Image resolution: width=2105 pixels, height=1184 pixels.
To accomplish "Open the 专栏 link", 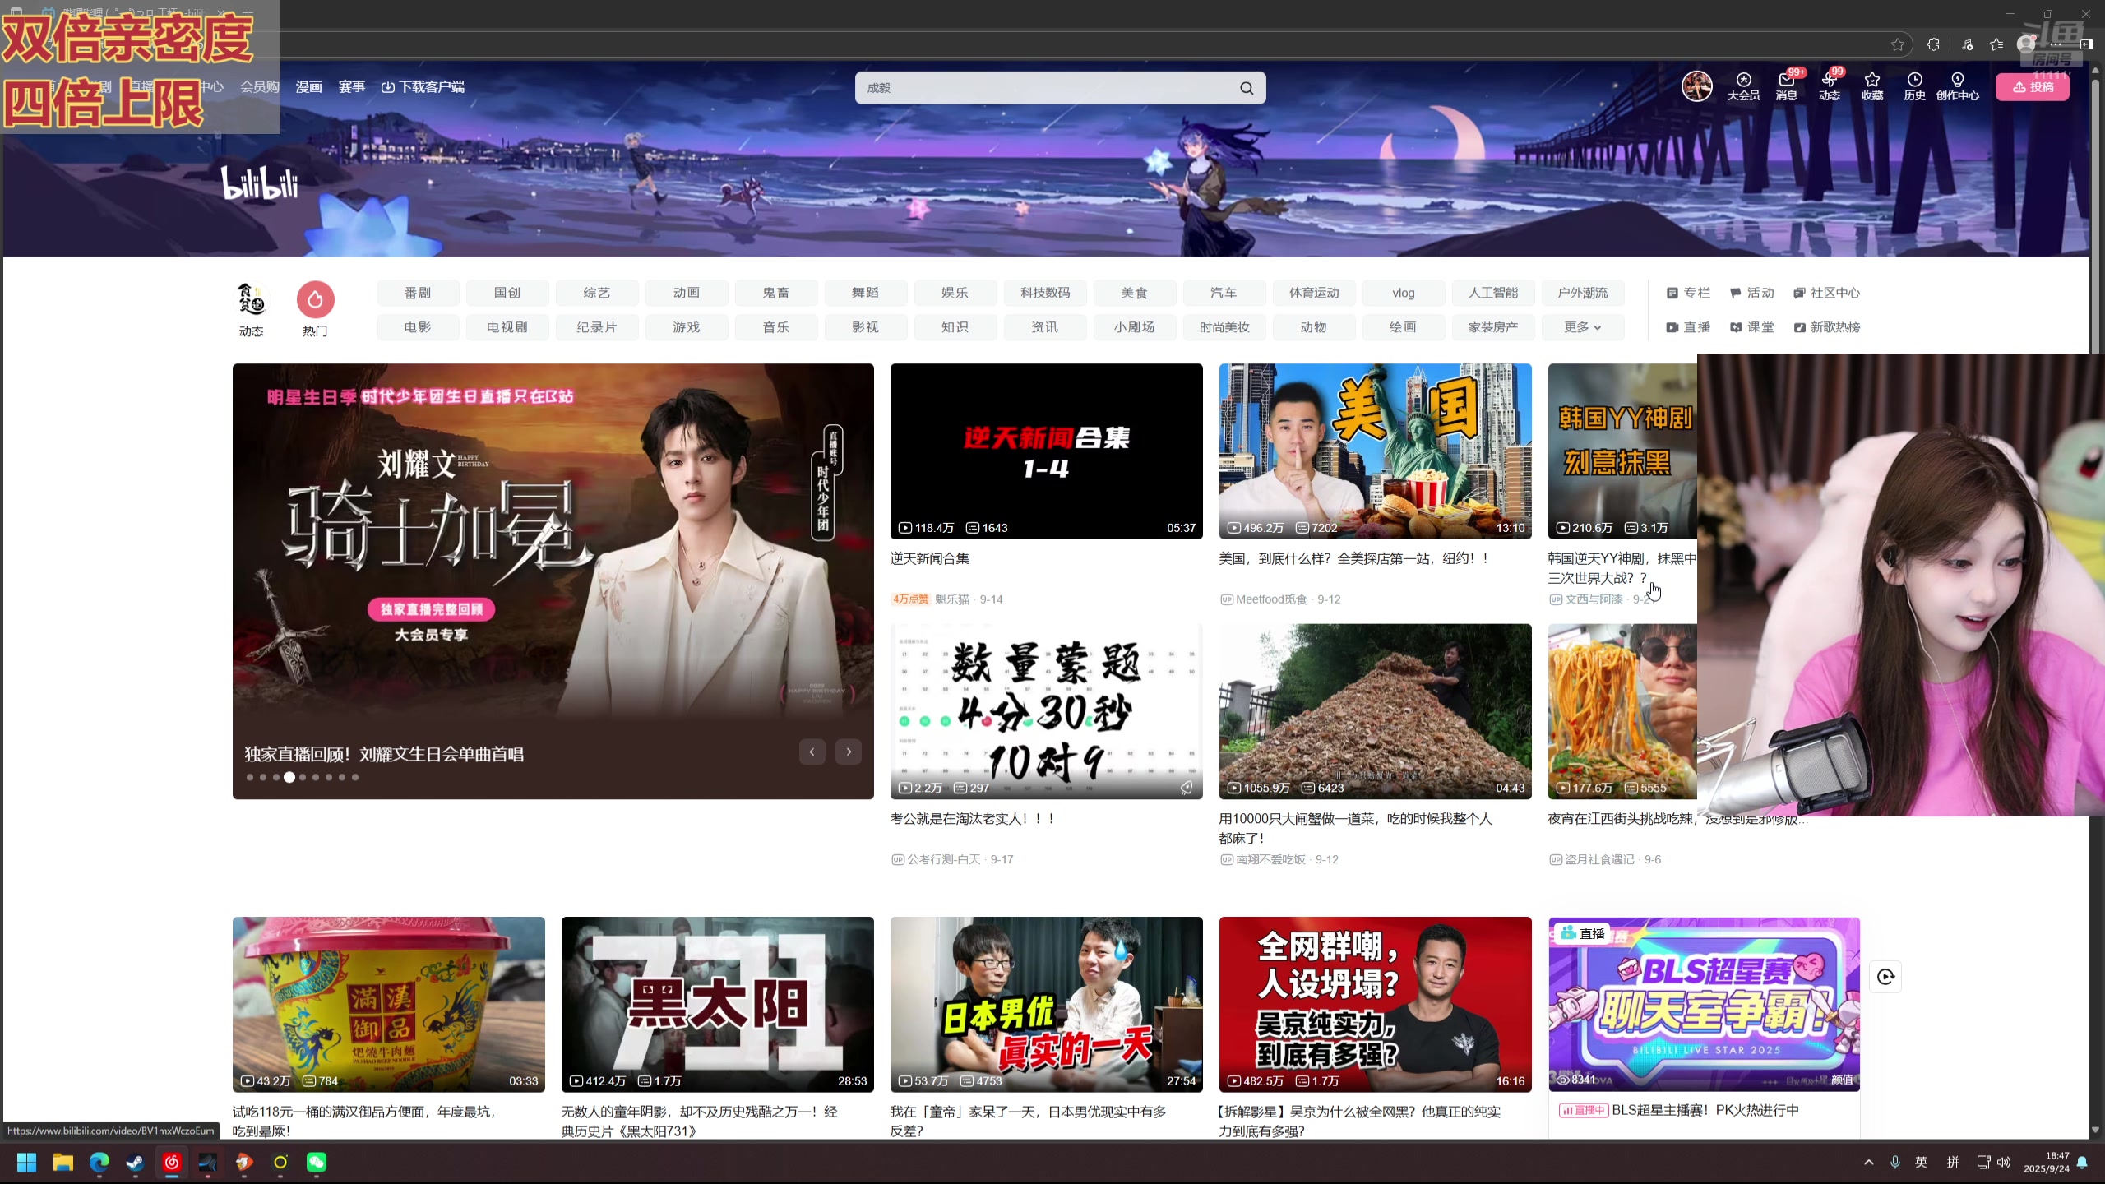I will tap(1687, 293).
